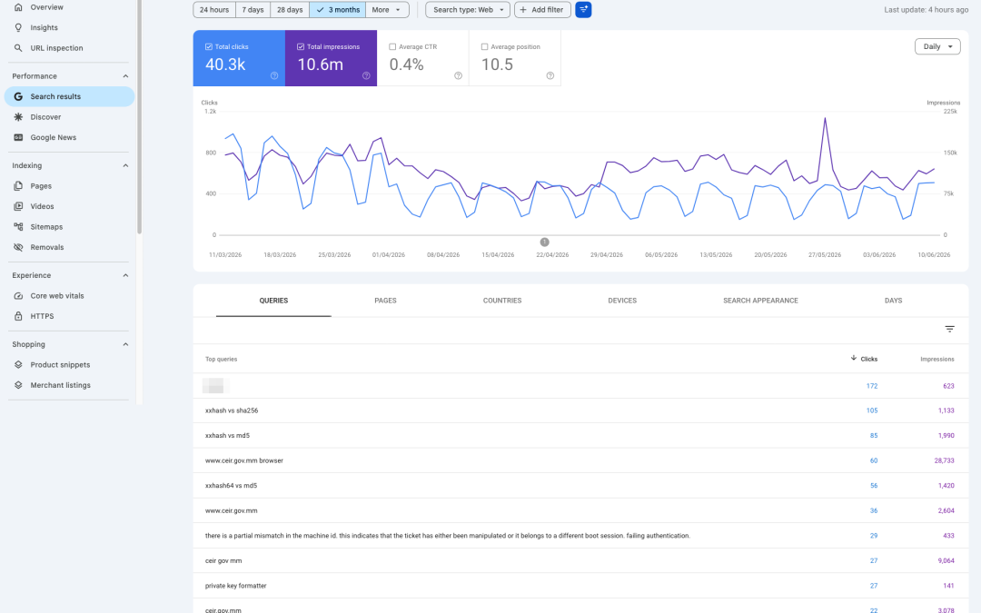Switch to the SEARCH APPEARANCE tab
Image resolution: width=981 pixels, height=613 pixels.
click(x=760, y=301)
